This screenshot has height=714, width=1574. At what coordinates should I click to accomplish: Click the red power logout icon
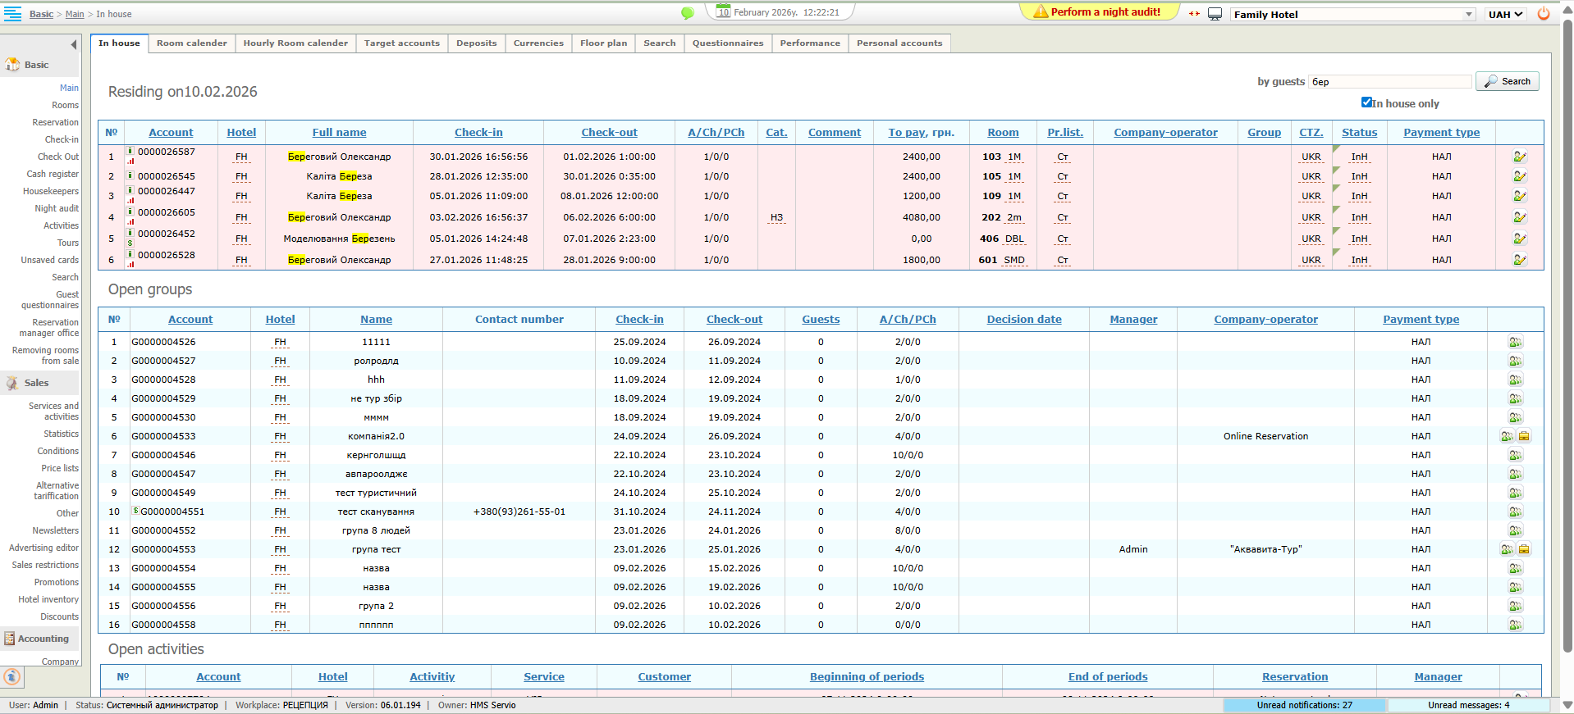(x=1543, y=14)
